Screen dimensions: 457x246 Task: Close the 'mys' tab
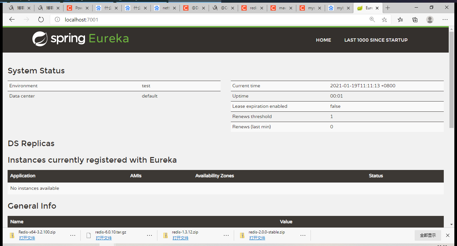point(319,8)
